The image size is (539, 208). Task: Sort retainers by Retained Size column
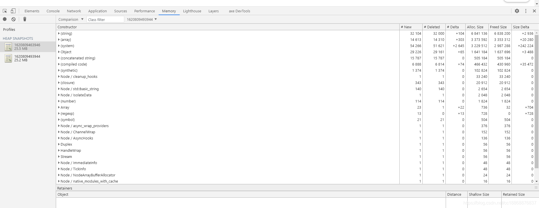(520, 194)
